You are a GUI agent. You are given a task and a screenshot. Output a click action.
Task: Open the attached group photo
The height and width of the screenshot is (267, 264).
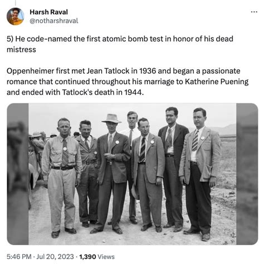click(132, 174)
